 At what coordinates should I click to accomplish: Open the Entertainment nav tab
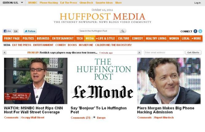pos(63,38)
